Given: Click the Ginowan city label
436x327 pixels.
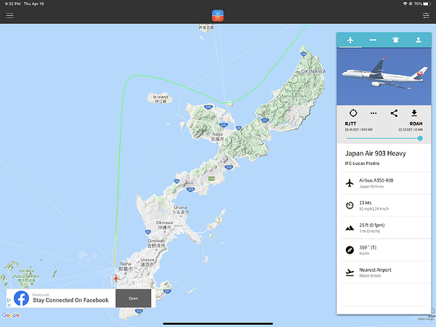Looking at the screenshot, I should tap(156, 243).
